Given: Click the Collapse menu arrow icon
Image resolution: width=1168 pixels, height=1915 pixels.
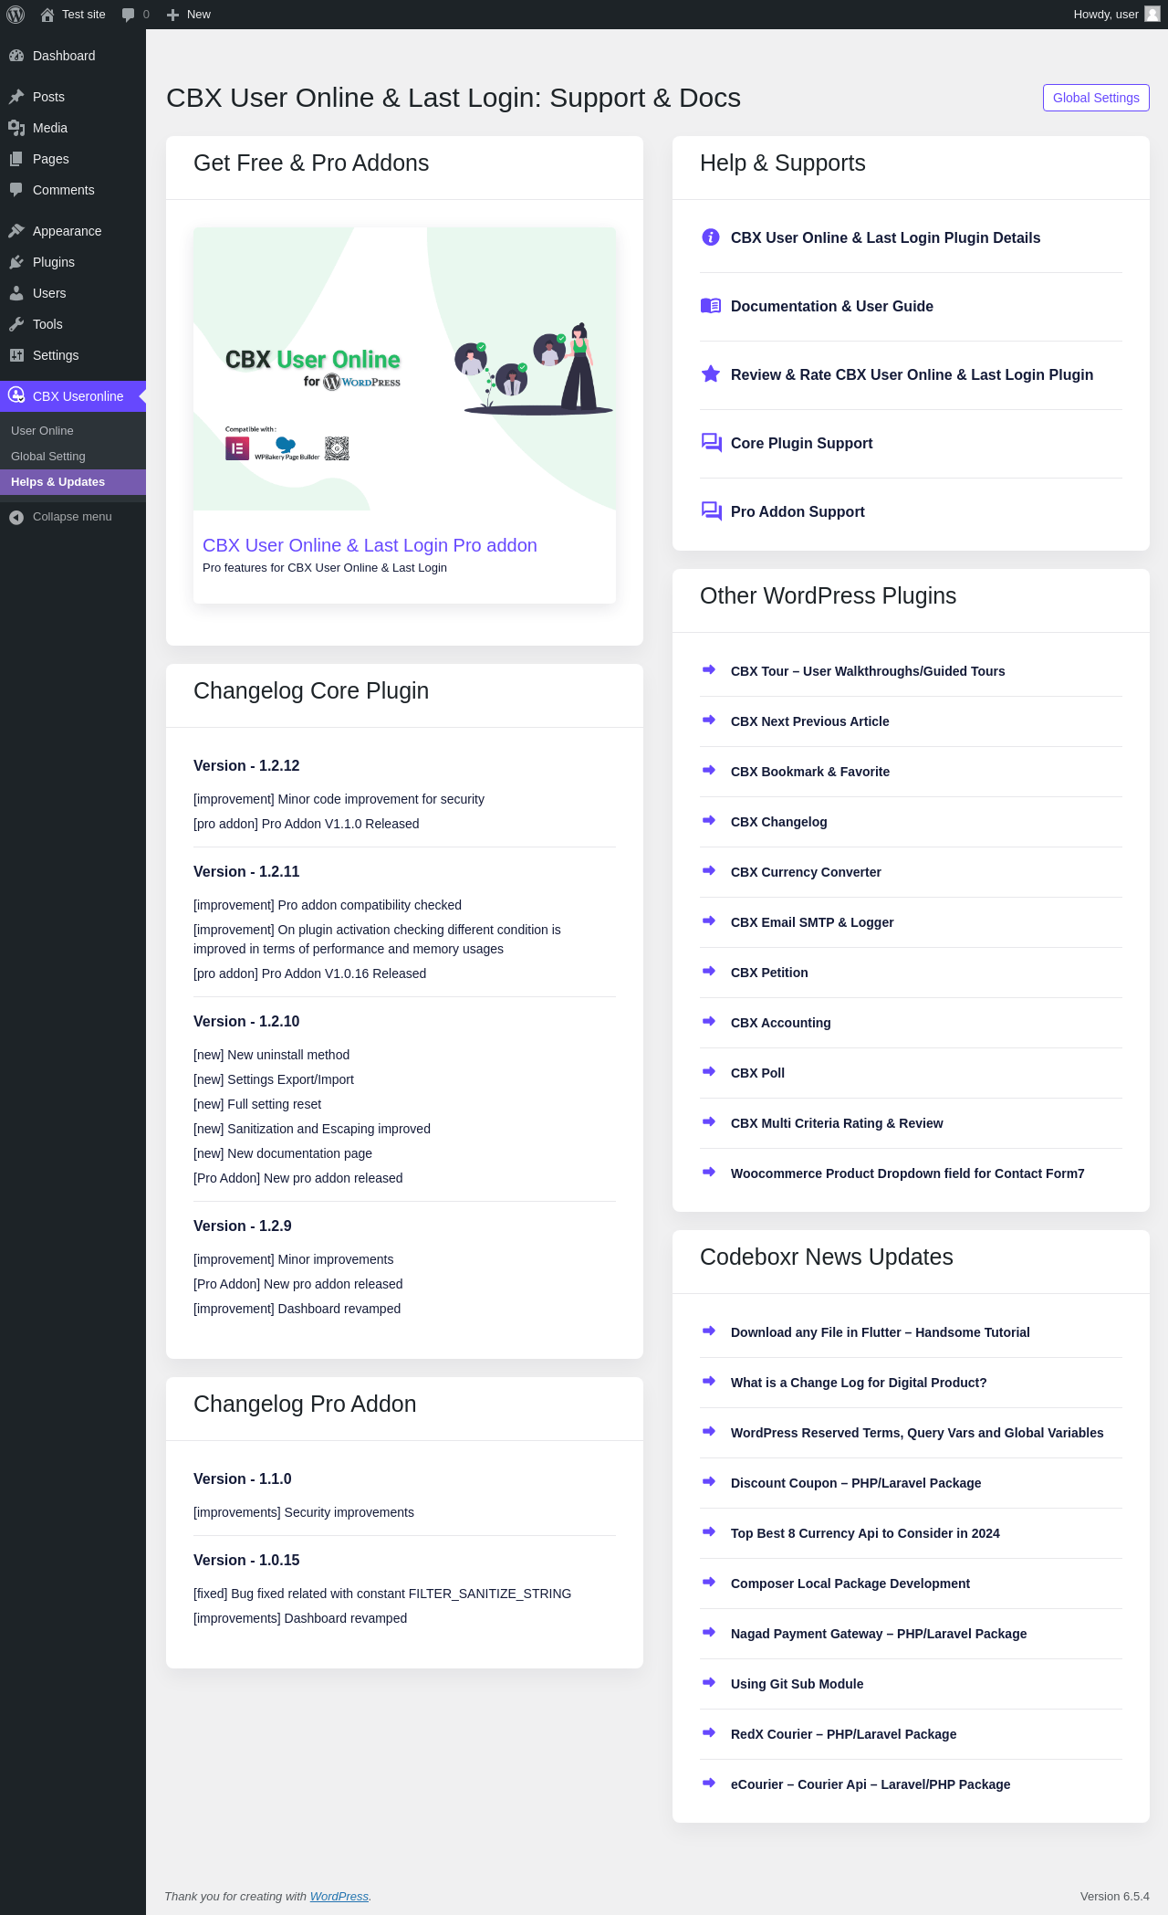Looking at the screenshot, I should 16,517.
